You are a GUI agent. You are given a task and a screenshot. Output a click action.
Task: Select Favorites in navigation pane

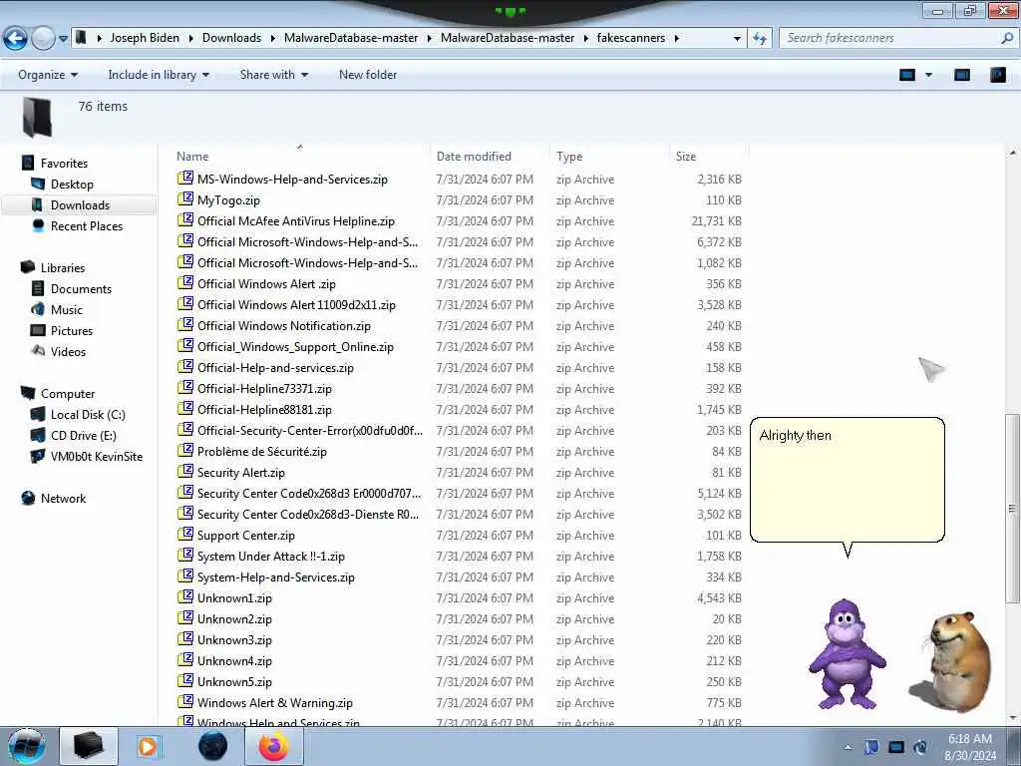64,164
